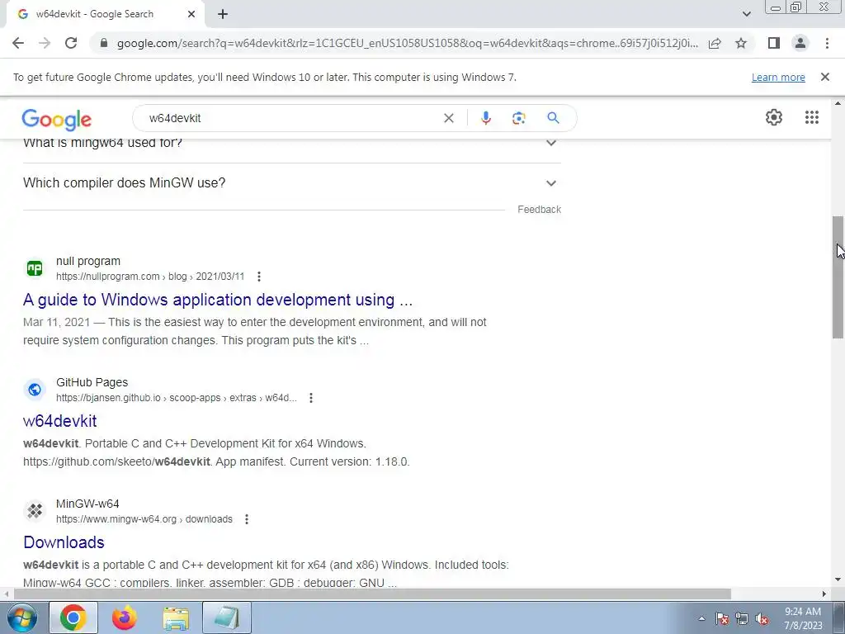845x634 pixels.
Task: Click the 'GitHub Pages' site name
Action: (x=92, y=382)
